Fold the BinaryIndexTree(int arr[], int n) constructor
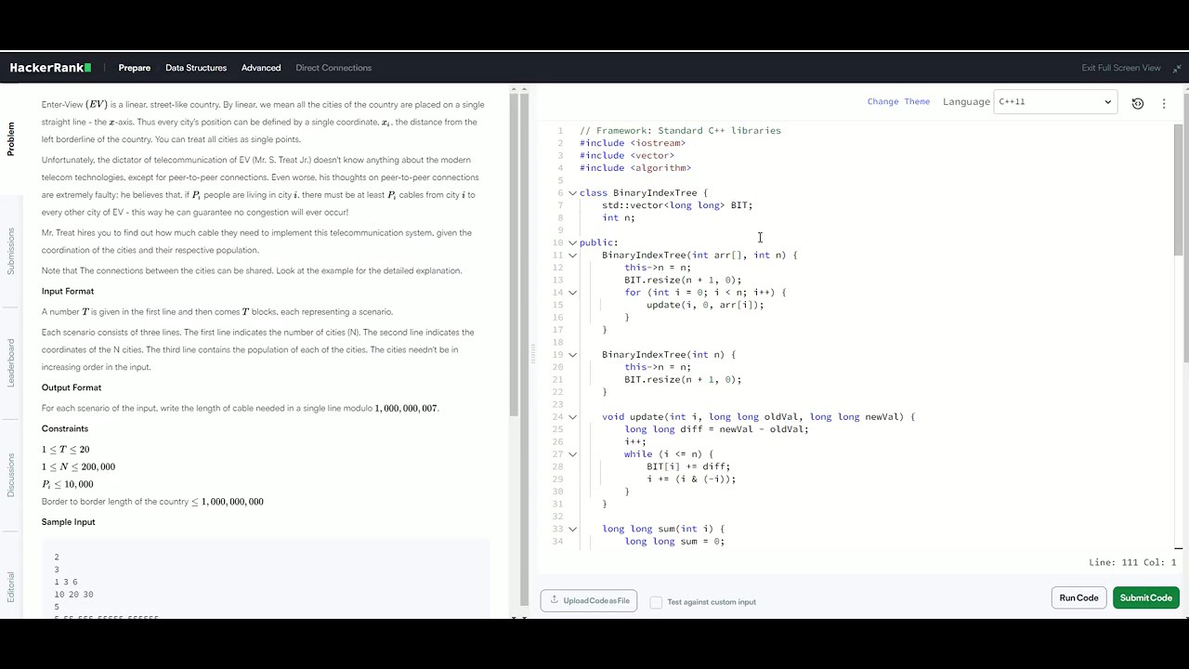This screenshot has height=669, width=1189. point(572,256)
